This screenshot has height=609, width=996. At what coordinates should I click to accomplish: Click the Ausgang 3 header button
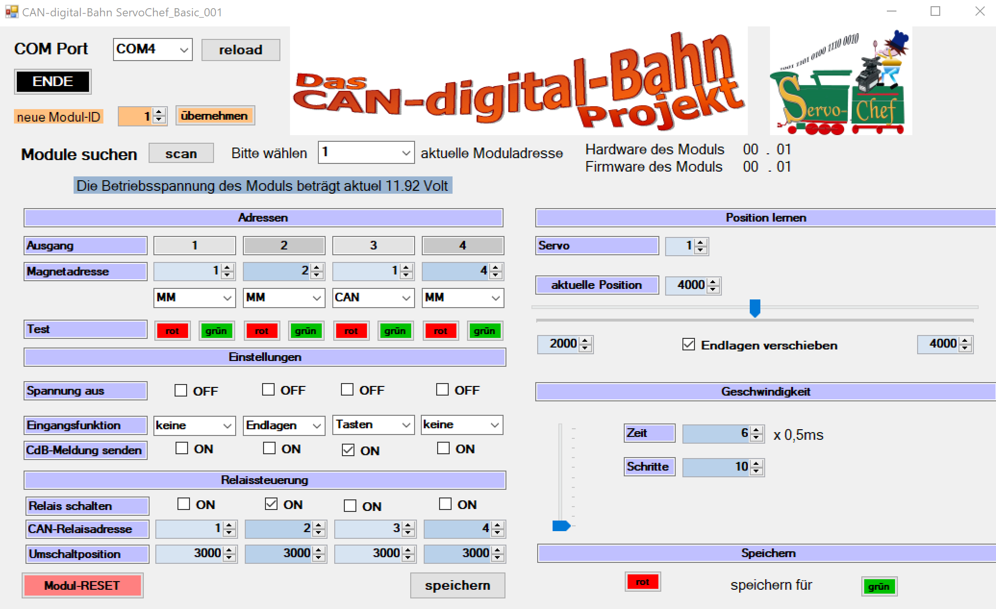tap(373, 246)
